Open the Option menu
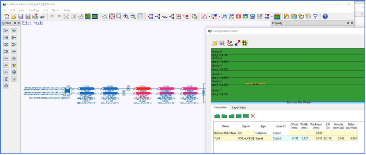Image resolution: width=366 pixels, height=155 pixels. click(56, 10)
